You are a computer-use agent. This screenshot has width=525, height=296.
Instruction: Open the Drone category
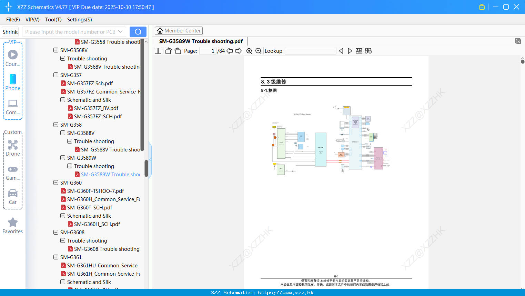(x=13, y=148)
